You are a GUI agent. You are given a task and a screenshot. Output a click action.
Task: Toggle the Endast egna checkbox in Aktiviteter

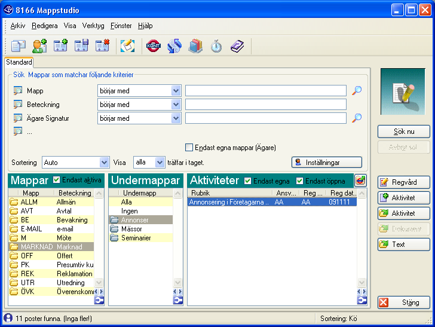(x=247, y=181)
